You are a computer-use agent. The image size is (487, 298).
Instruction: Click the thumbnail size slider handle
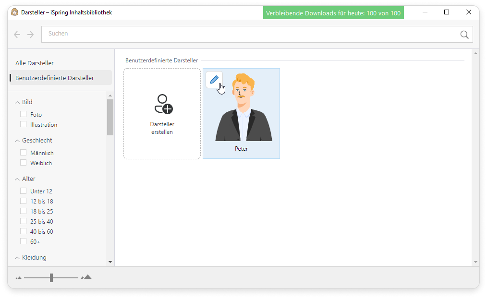(51, 277)
